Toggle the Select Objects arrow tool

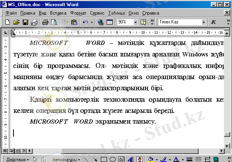pyautogui.click(x=35, y=159)
